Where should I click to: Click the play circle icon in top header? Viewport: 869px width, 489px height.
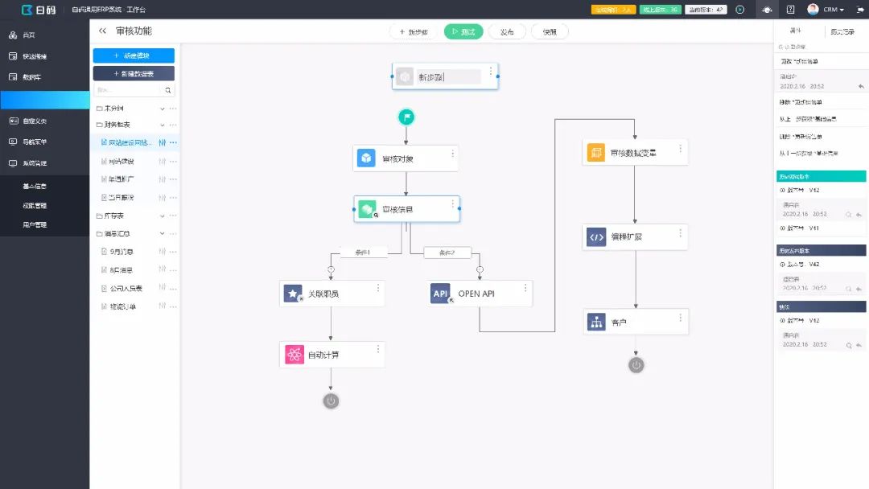click(740, 10)
